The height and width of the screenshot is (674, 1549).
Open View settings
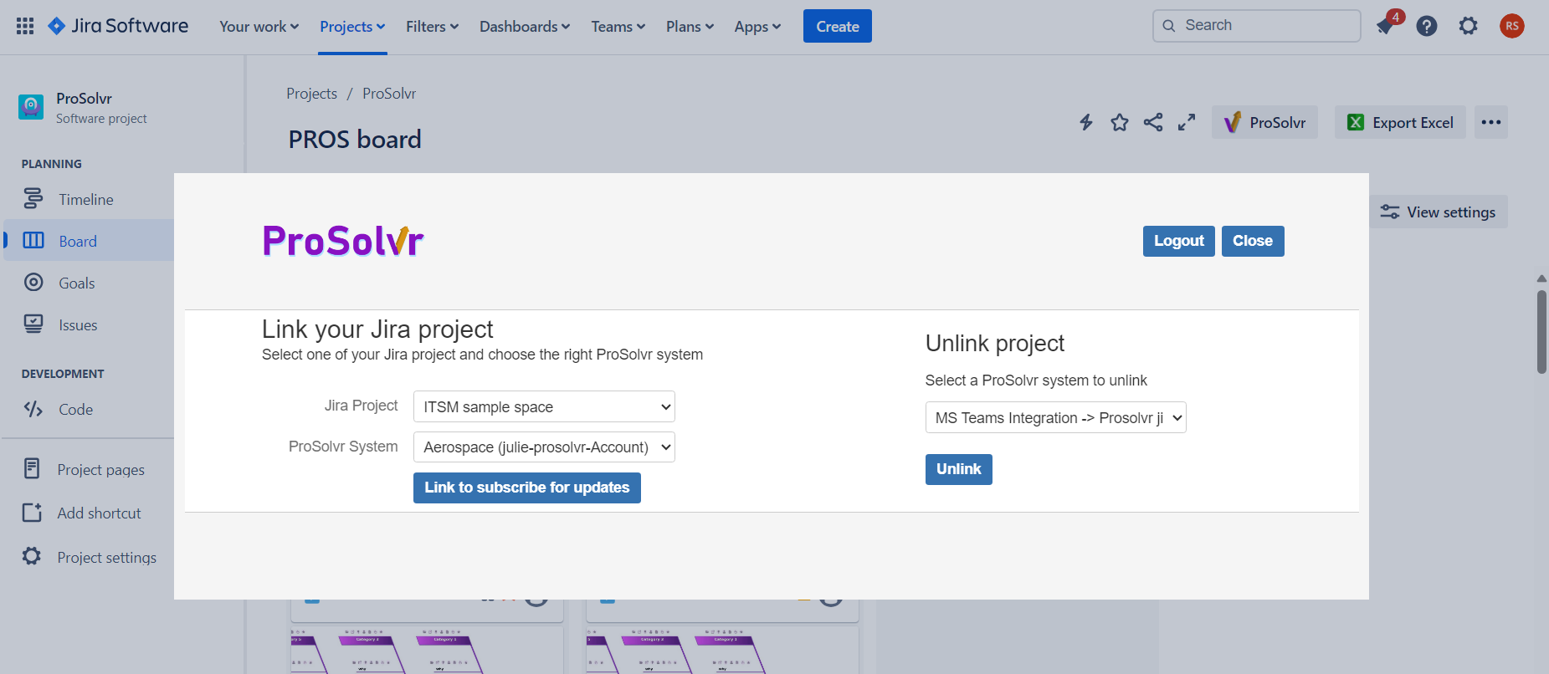click(1439, 212)
